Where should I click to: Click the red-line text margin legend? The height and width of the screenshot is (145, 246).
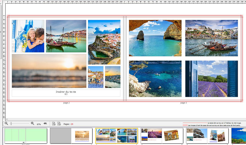(212, 123)
